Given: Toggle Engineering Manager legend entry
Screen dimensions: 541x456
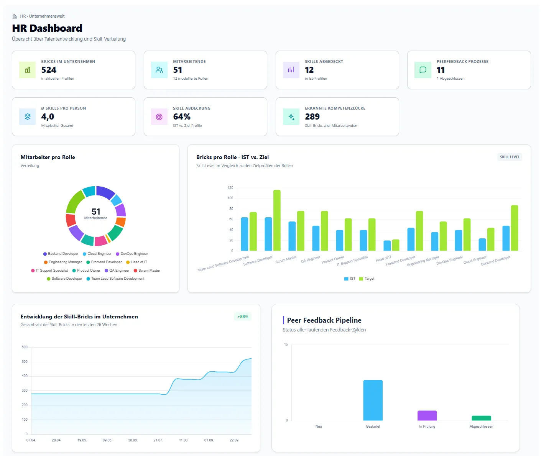Looking at the screenshot, I should [x=63, y=262].
